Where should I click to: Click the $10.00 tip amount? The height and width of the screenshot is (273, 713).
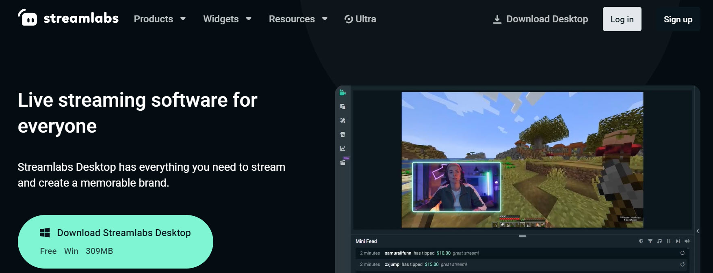click(444, 253)
